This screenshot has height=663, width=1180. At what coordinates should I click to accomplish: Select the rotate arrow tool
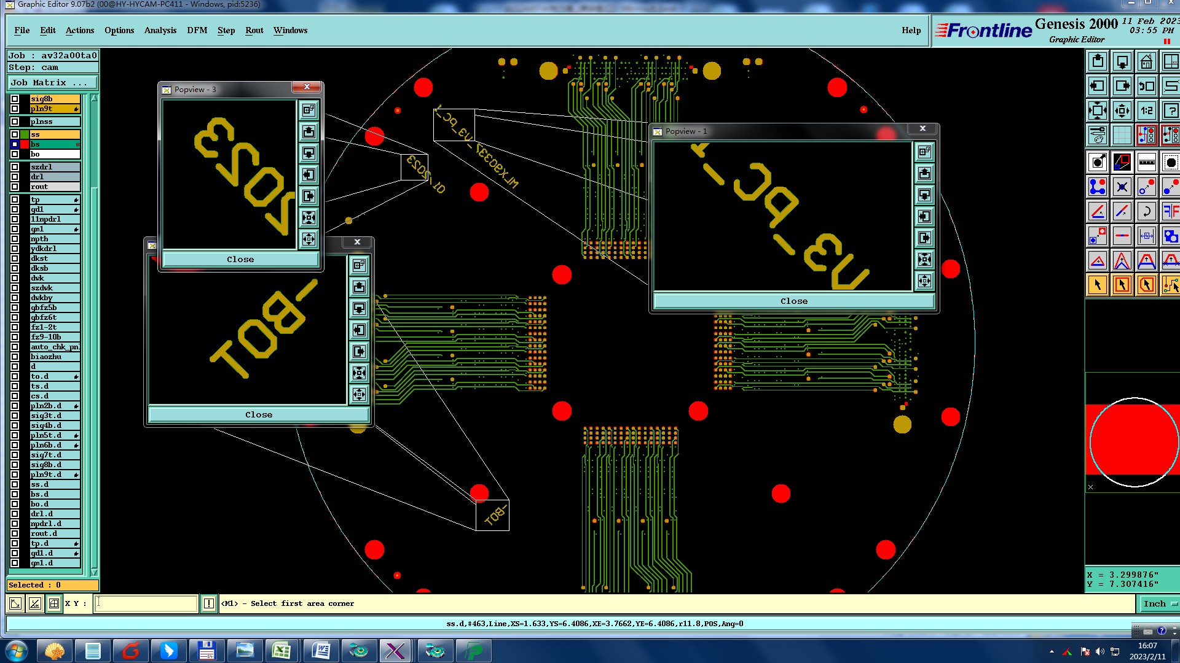coord(1147,211)
